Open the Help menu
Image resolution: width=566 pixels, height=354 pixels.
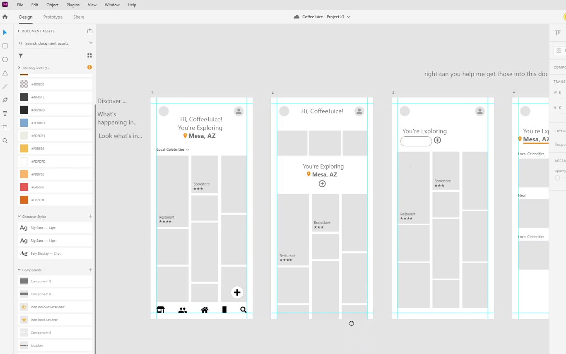tap(132, 5)
